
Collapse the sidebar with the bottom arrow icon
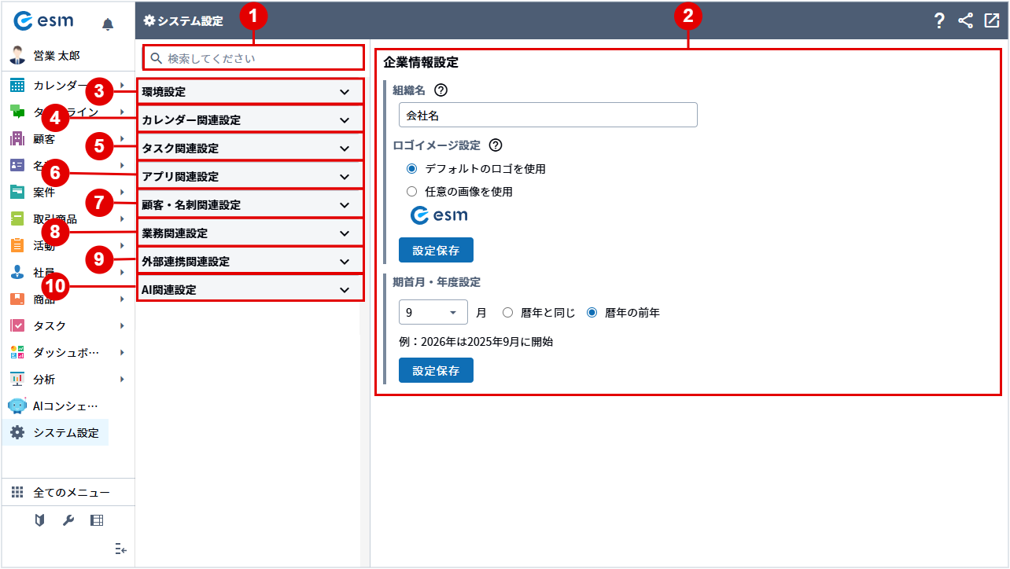click(x=120, y=549)
